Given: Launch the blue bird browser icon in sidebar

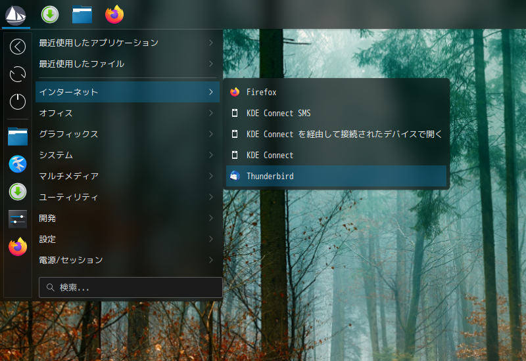Looking at the screenshot, I should (x=18, y=164).
